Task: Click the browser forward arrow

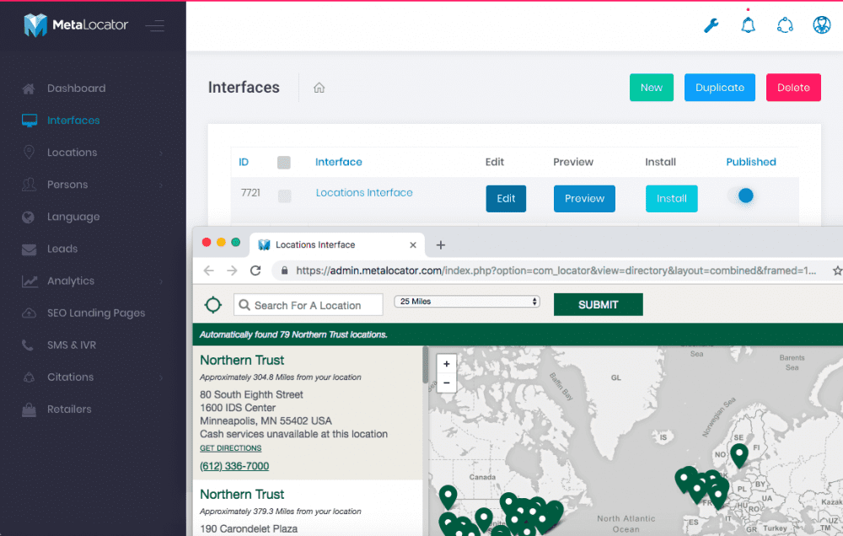Action: 232,271
